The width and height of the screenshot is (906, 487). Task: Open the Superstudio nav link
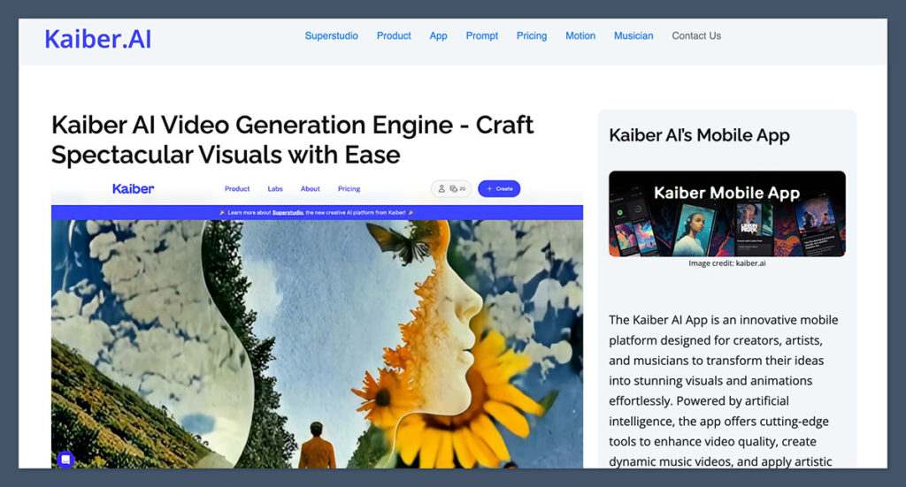coord(331,35)
